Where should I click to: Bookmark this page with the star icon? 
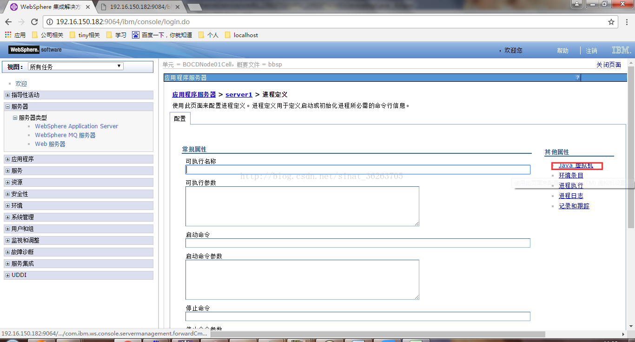611,22
